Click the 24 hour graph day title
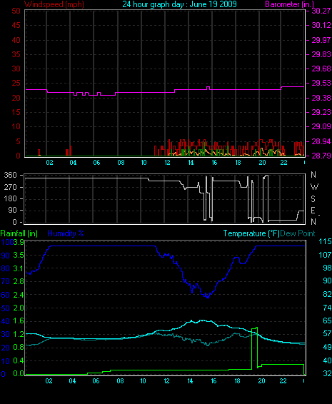 179,4
